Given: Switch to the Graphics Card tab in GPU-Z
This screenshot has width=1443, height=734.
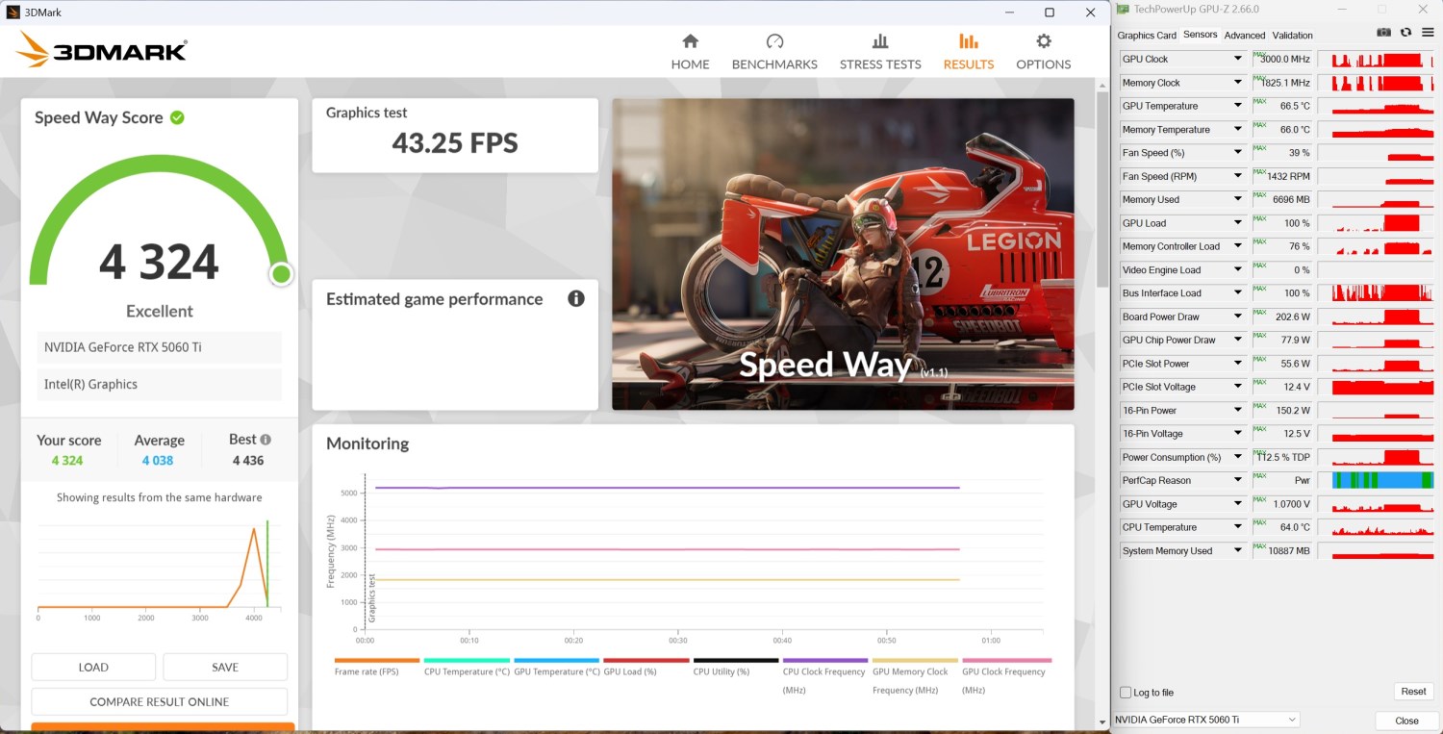Looking at the screenshot, I should [x=1147, y=36].
